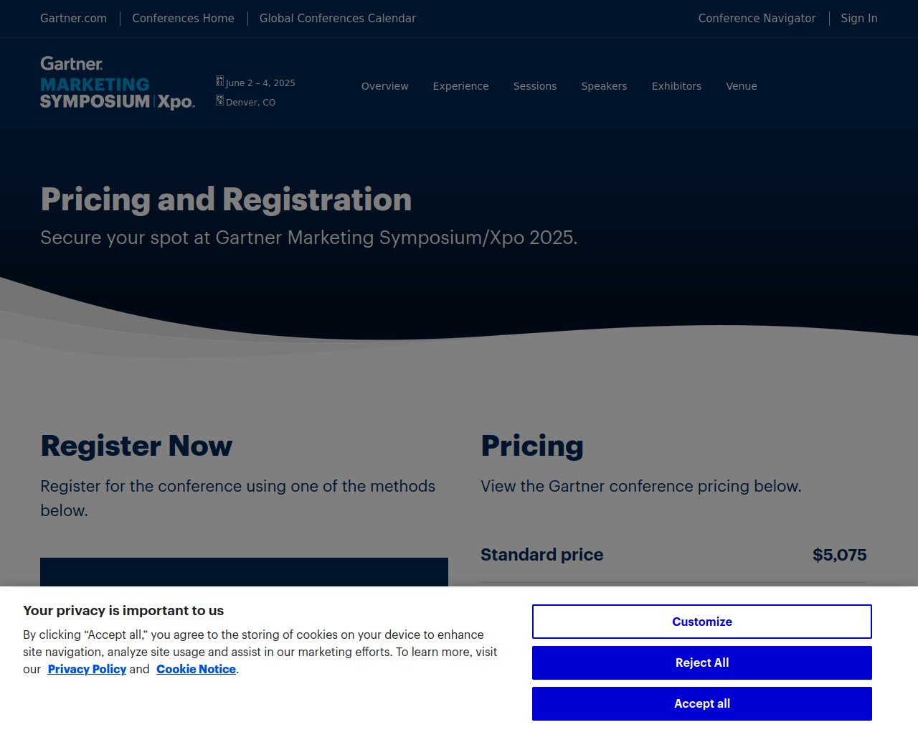Click the Customize cookies button
Screen dimensions: 918x735
(702, 622)
